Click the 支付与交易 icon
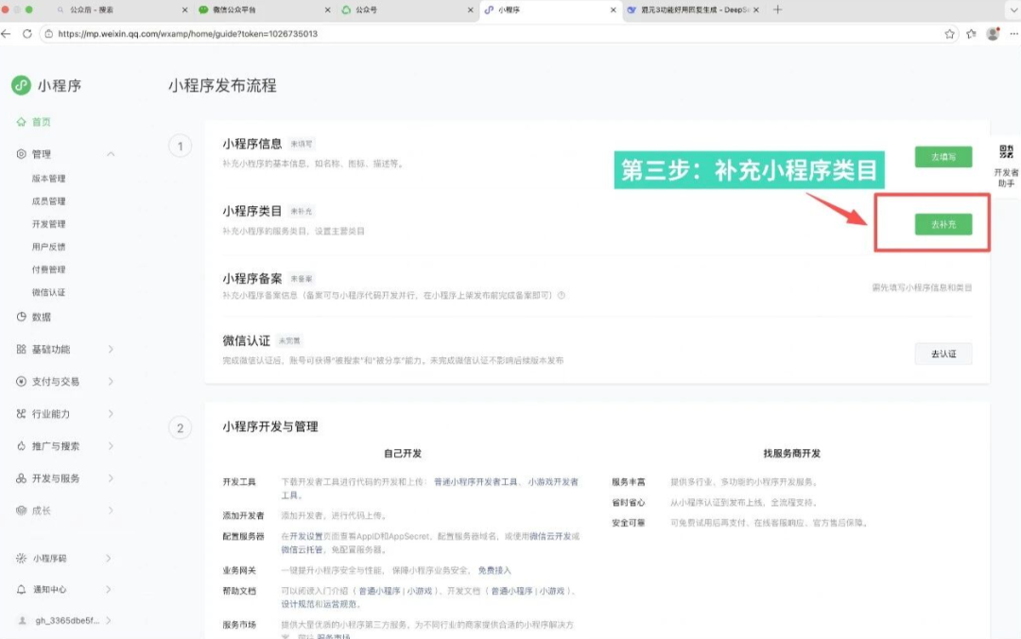Viewport: 1021px width, 639px height. click(x=22, y=381)
